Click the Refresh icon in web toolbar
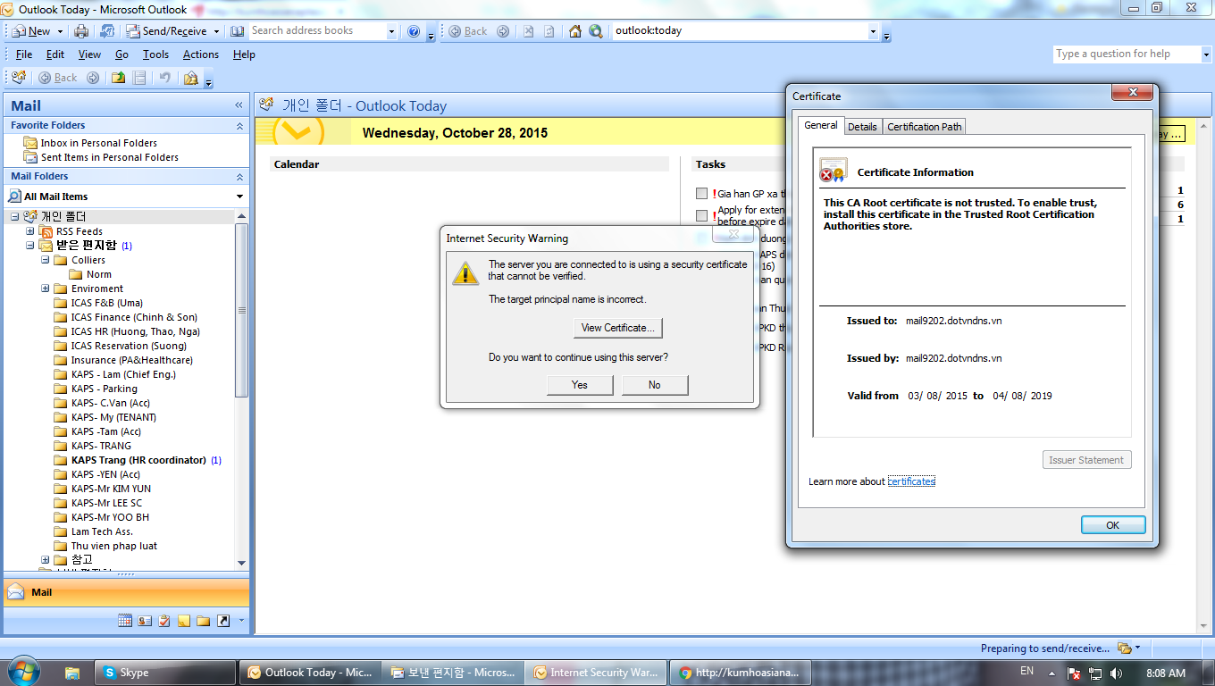Screen dimensions: 1215x686 coord(549,31)
